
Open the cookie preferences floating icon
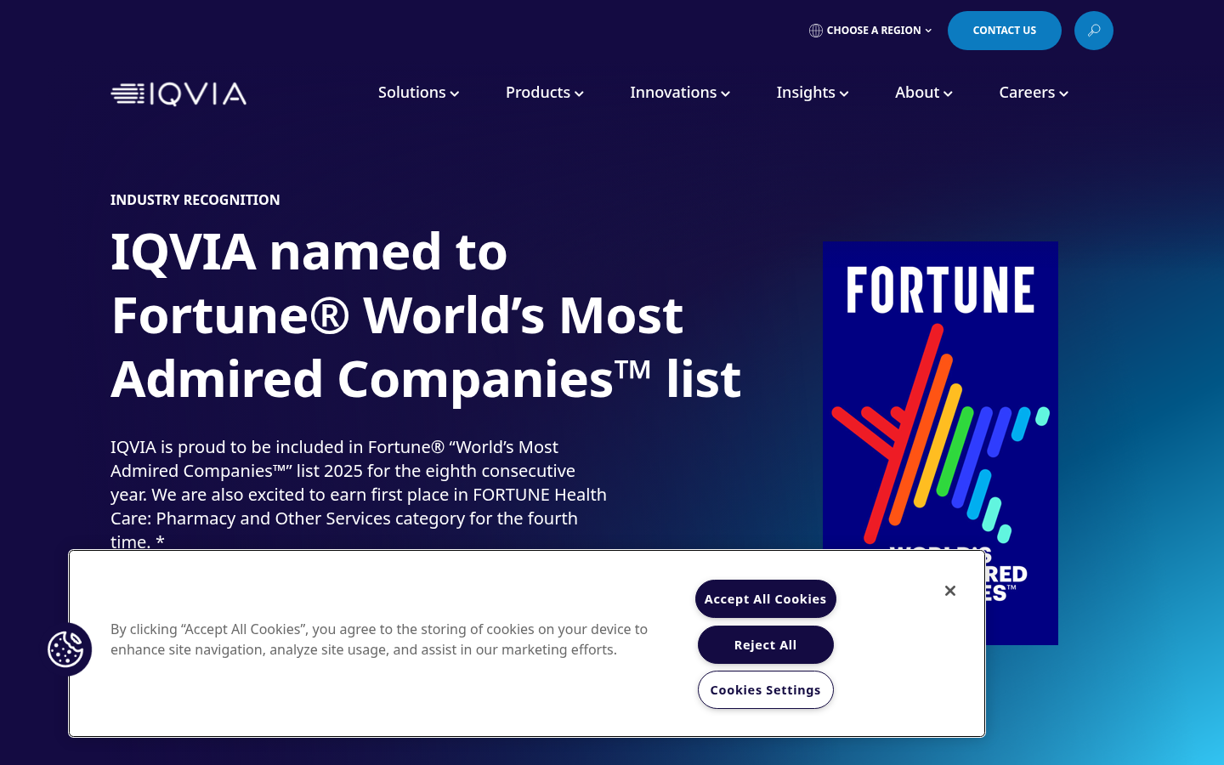[x=66, y=650]
